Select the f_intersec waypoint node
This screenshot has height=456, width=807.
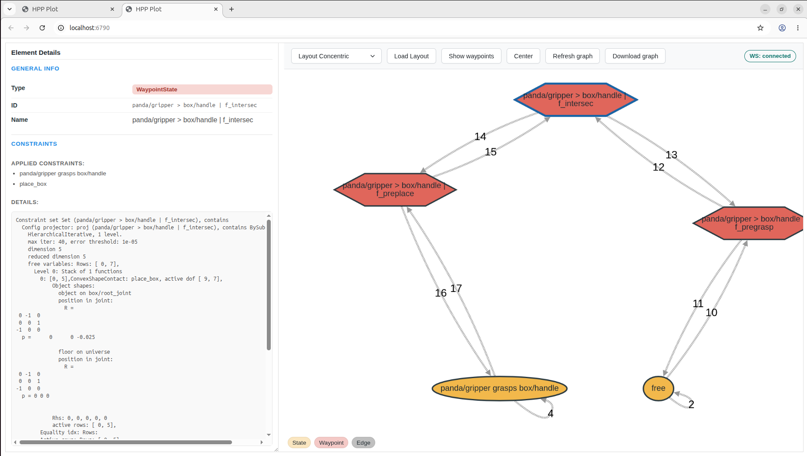[575, 100]
